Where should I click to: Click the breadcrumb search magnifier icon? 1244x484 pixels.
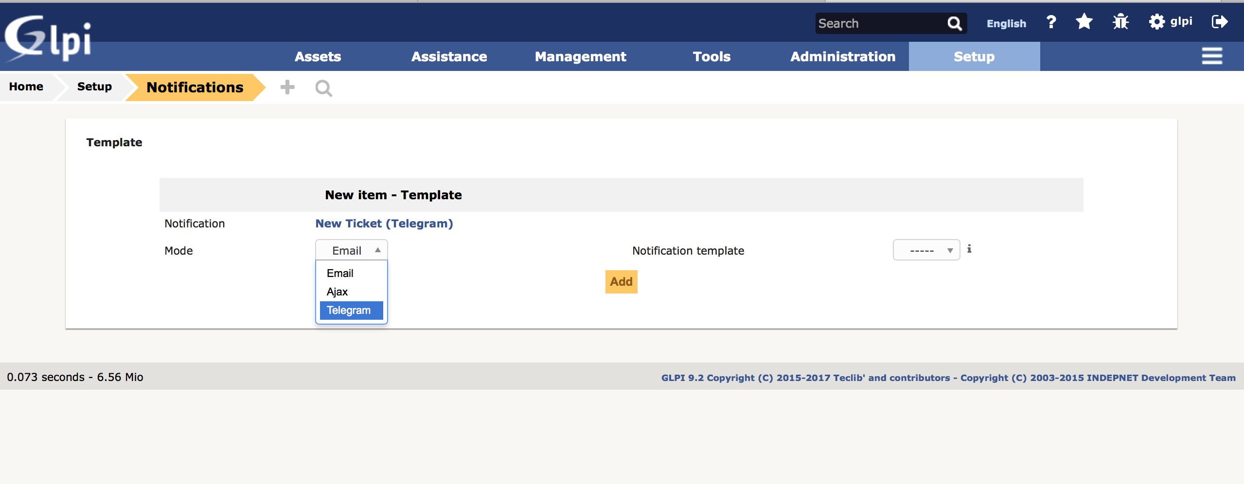(x=323, y=88)
